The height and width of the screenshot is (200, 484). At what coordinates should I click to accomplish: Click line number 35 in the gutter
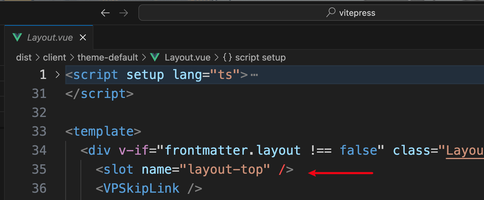tap(39, 169)
